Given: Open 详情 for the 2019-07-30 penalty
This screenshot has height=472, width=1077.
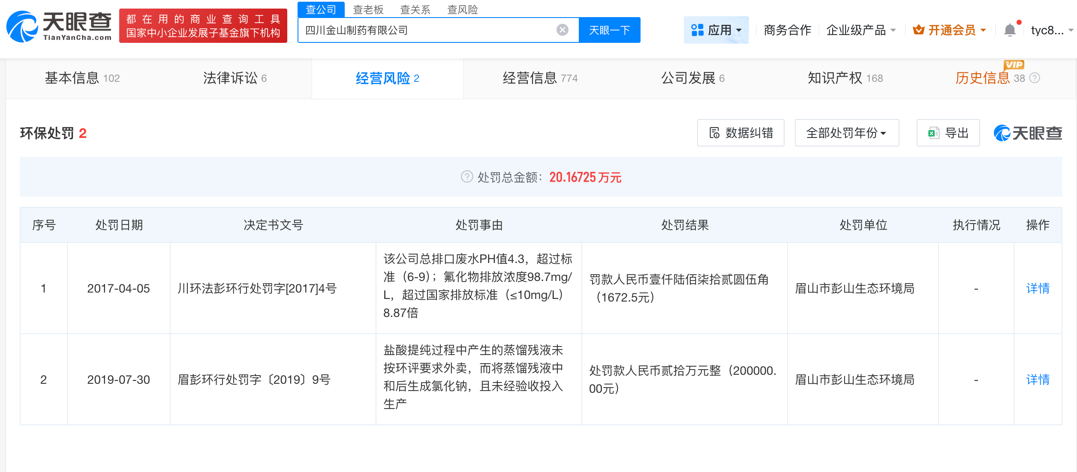Looking at the screenshot, I should [1038, 379].
